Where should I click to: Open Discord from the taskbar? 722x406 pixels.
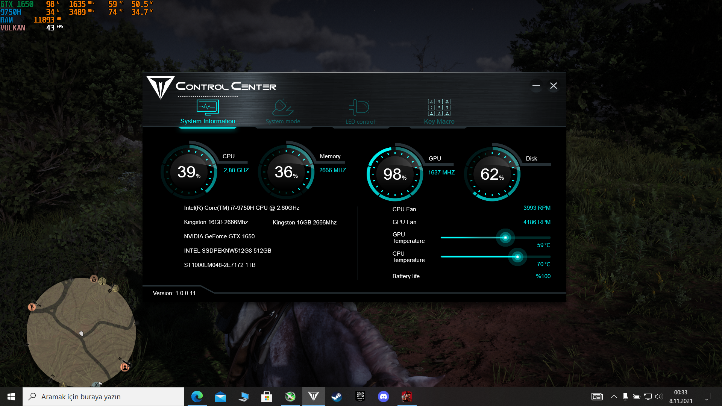(x=383, y=397)
